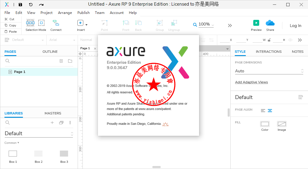The height and width of the screenshot is (169, 308).
Task: Switch to the MASTERS tab
Action: pos(53,113)
